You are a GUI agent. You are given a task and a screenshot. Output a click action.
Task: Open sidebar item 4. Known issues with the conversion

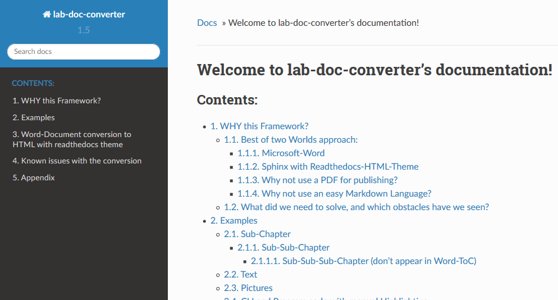coord(77,161)
